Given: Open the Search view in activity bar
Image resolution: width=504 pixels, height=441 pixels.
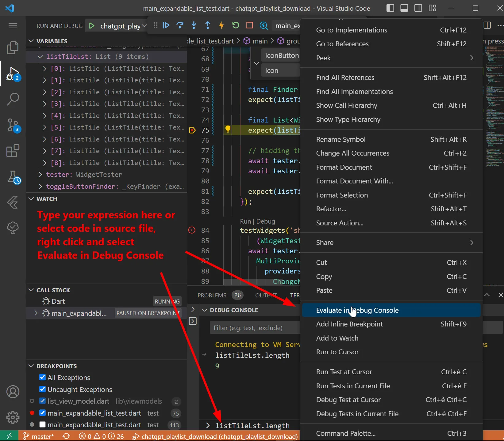Looking at the screenshot, I should pyautogui.click(x=13, y=99).
